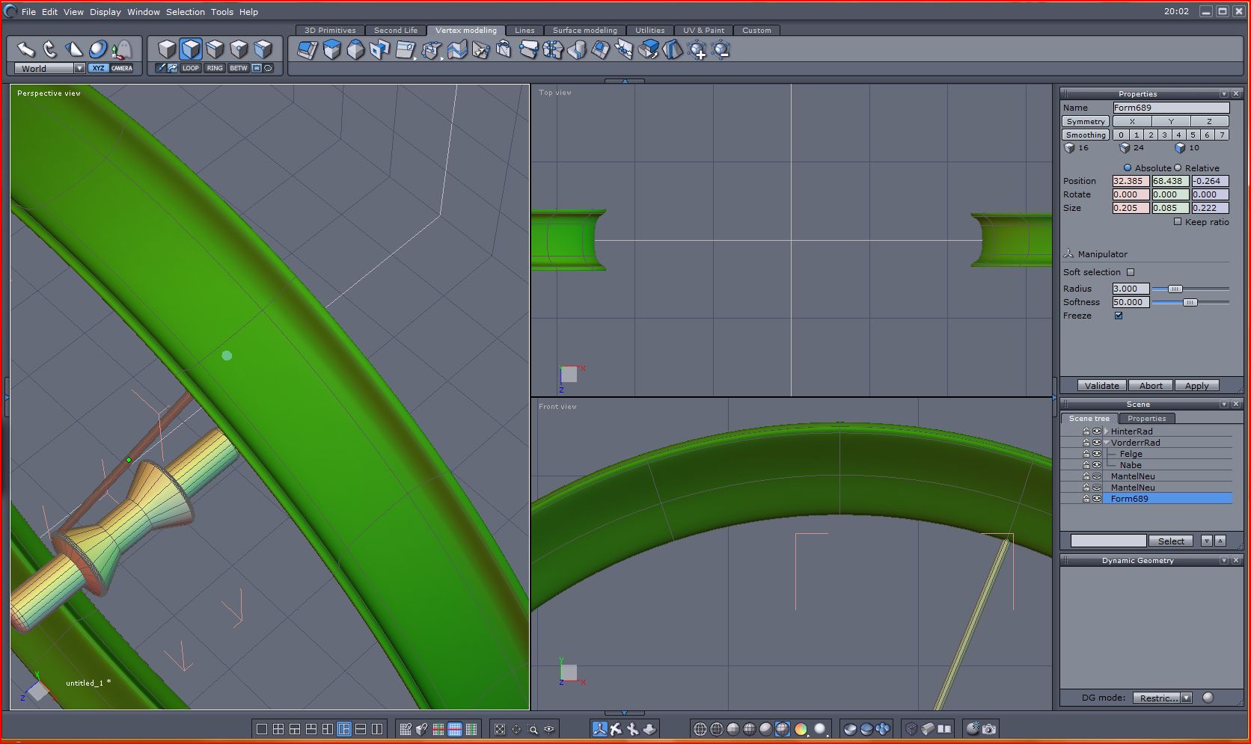Open the Surface modeling tab
Screen dimensions: 1251x744
coord(584,31)
